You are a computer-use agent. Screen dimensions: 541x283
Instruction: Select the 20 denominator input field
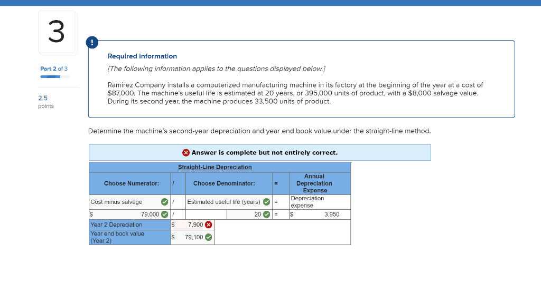coord(249,214)
